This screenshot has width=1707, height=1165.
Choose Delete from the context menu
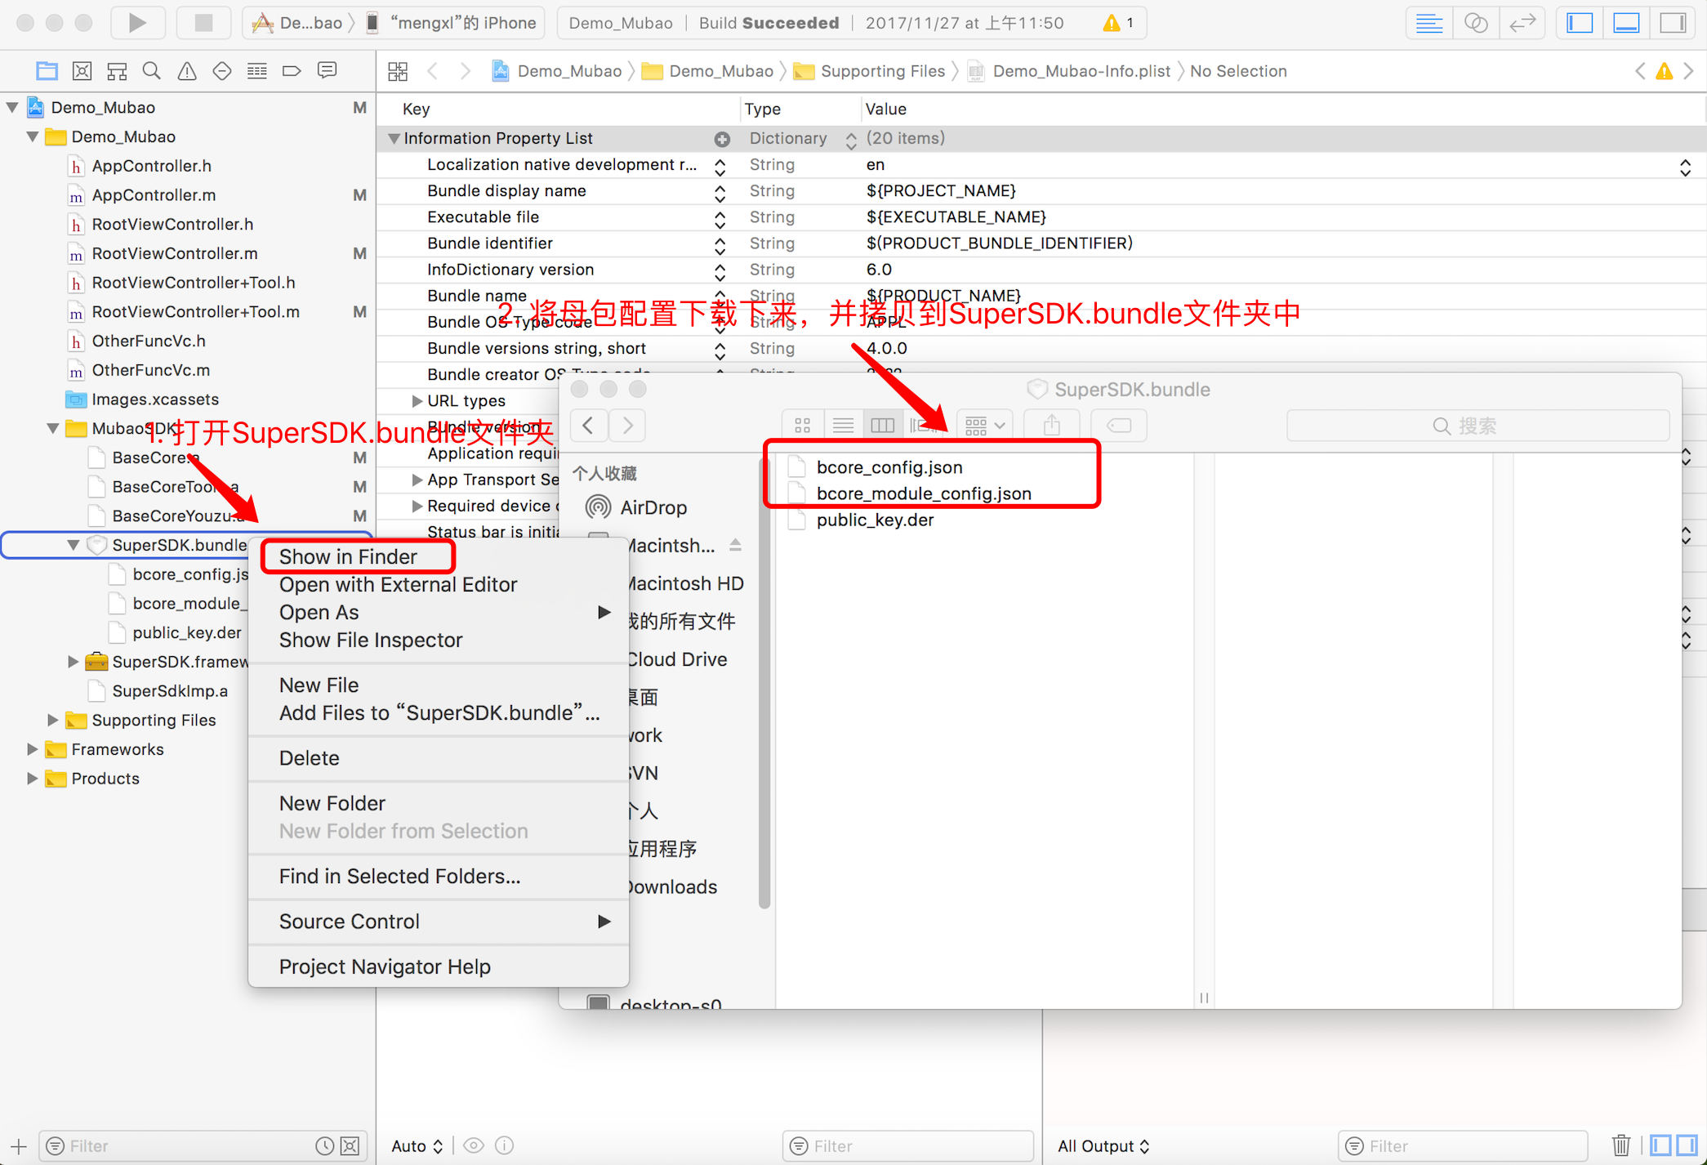(439, 758)
